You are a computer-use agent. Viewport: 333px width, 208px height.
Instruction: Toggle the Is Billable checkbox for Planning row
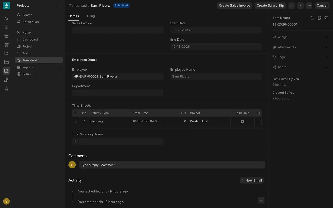pyautogui.click(x=242, y=121)
